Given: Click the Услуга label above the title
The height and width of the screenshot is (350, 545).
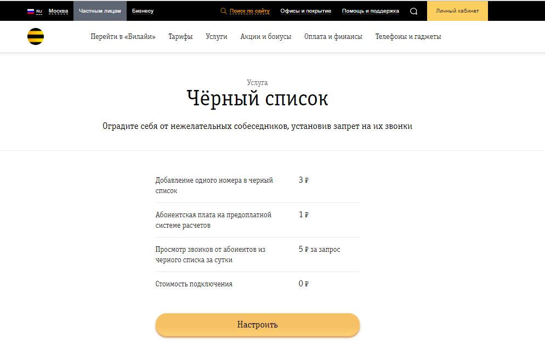Looking at the screenshot, I should tap(257, 82).
